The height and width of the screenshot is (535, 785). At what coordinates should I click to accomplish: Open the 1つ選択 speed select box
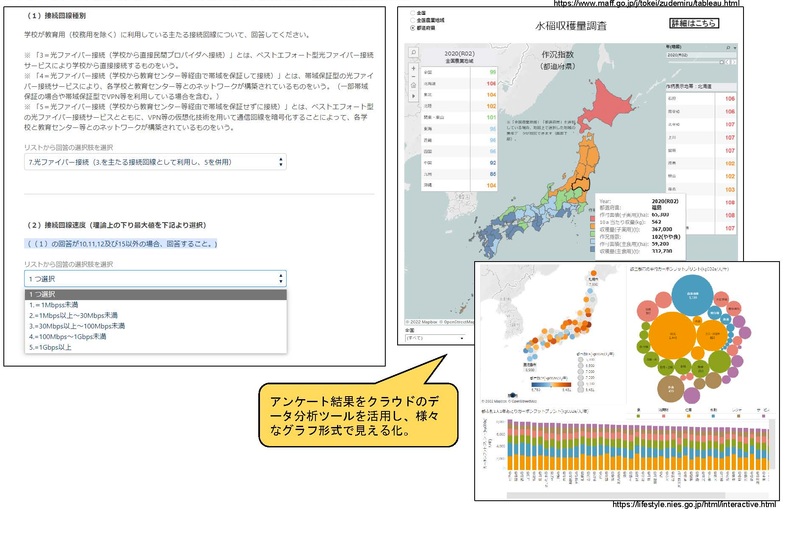(x=155, y=279)
